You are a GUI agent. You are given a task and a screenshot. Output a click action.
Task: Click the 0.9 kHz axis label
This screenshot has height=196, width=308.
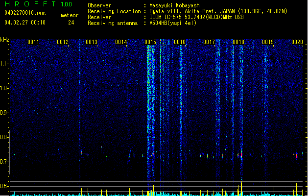(4, 113)
